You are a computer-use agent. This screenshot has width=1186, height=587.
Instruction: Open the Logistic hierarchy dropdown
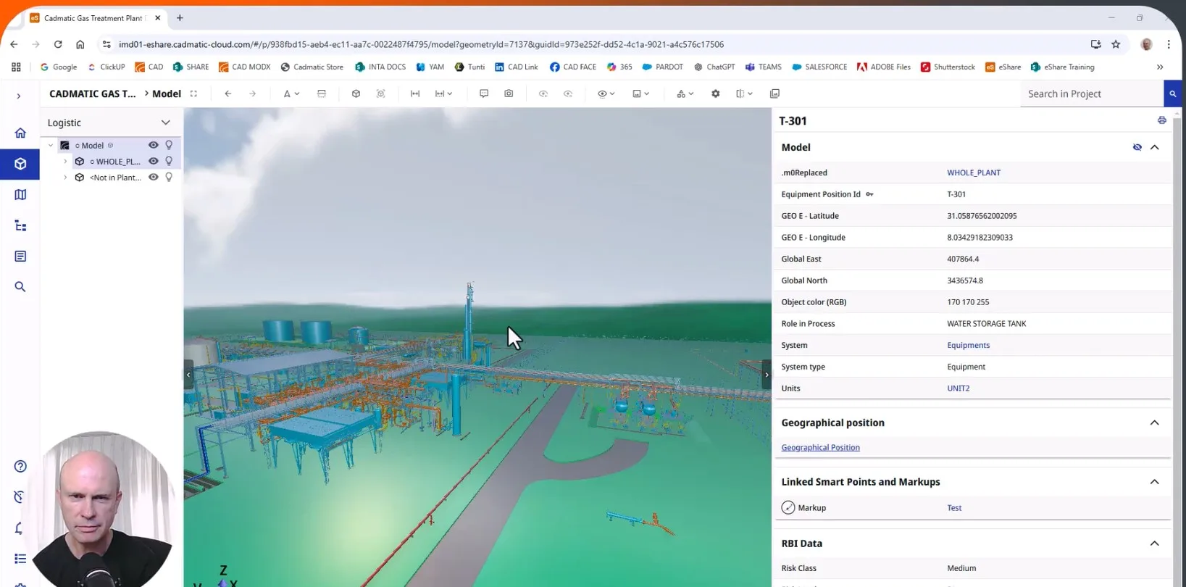click(165, 122)
